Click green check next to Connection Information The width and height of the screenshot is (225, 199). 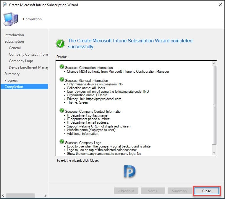click(x=62, y=67)
